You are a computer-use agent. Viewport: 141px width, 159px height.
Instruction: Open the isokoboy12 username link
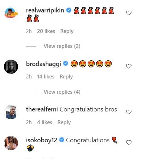coord(42,140)
